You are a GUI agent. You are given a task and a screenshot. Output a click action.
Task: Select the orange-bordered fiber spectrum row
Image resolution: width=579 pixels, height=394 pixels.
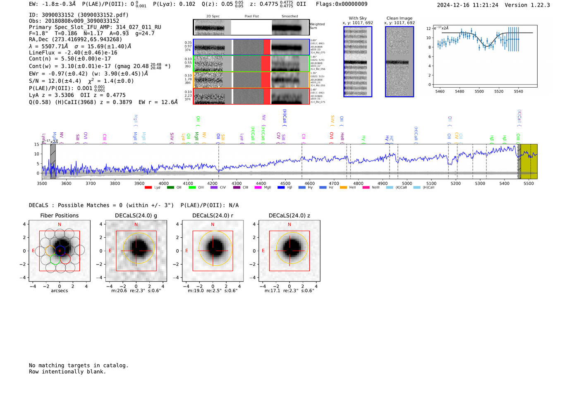[x=251, y=80]
